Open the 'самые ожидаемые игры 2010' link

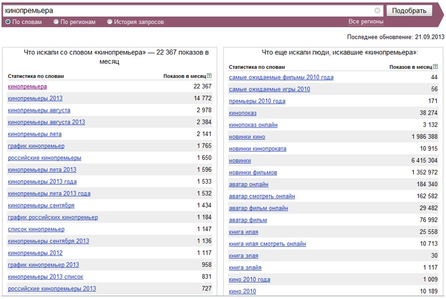coord(269,89)
